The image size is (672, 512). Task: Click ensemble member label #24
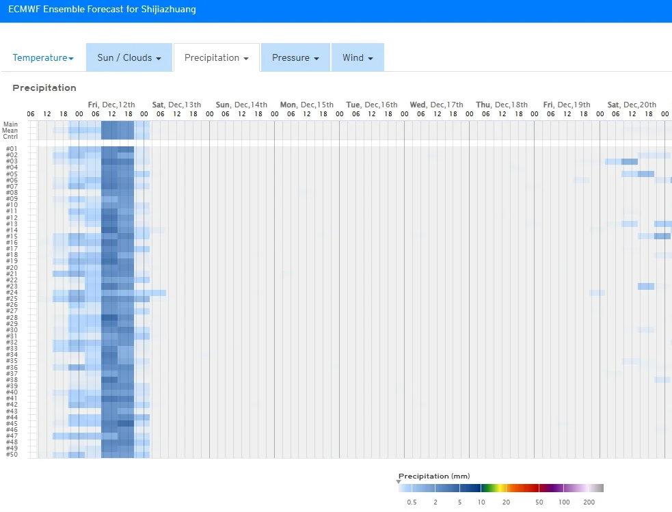coord(12,292)
